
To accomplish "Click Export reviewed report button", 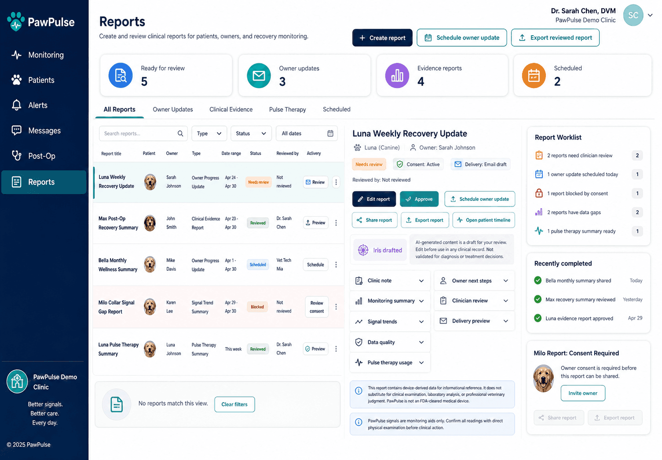I will (x=555, y=38).
